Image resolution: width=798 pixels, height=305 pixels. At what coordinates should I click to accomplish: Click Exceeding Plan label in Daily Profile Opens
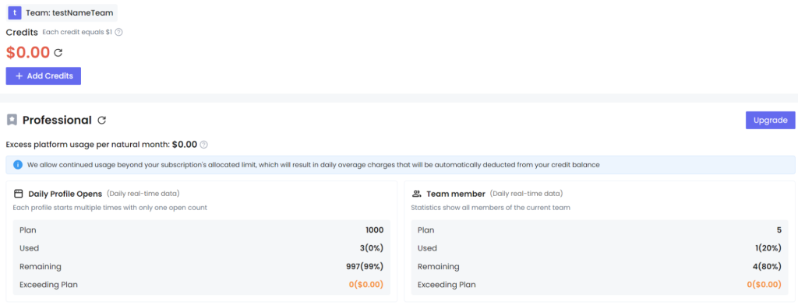(x=49, y=285)
